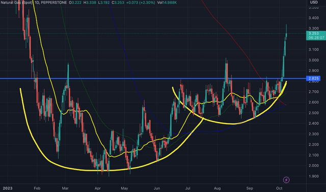Screen dimensions: 326x192
Task: Click the Feb label on time axis
Action: point(37,188)
